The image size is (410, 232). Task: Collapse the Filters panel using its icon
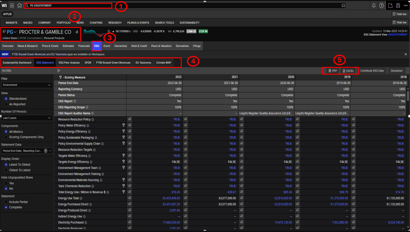point(59,71)
